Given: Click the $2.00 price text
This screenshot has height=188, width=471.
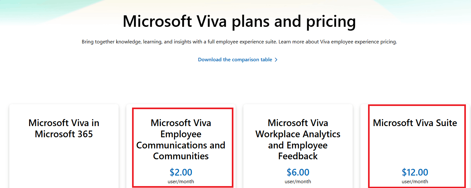Looking at the screenshot, I should tap(181, 172).
